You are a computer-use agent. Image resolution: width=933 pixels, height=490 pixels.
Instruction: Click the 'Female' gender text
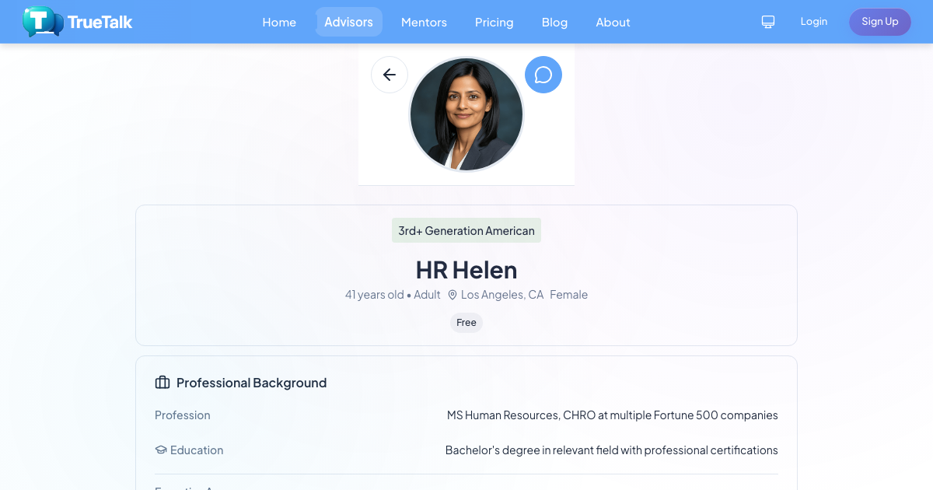pyautogui.click(x=569, y=295)
